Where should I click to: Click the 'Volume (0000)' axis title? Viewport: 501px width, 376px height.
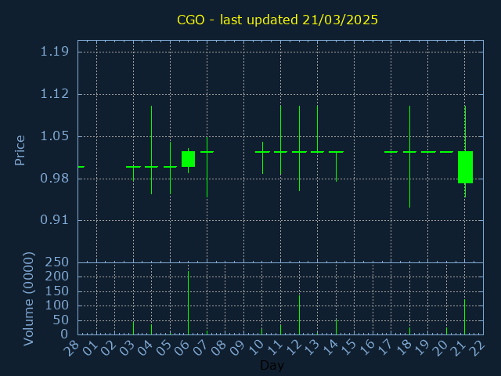tap(28, 298)
